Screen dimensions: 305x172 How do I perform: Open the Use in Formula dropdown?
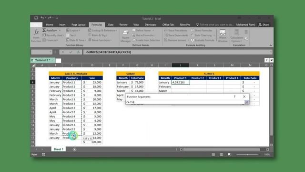click(143, 35)
